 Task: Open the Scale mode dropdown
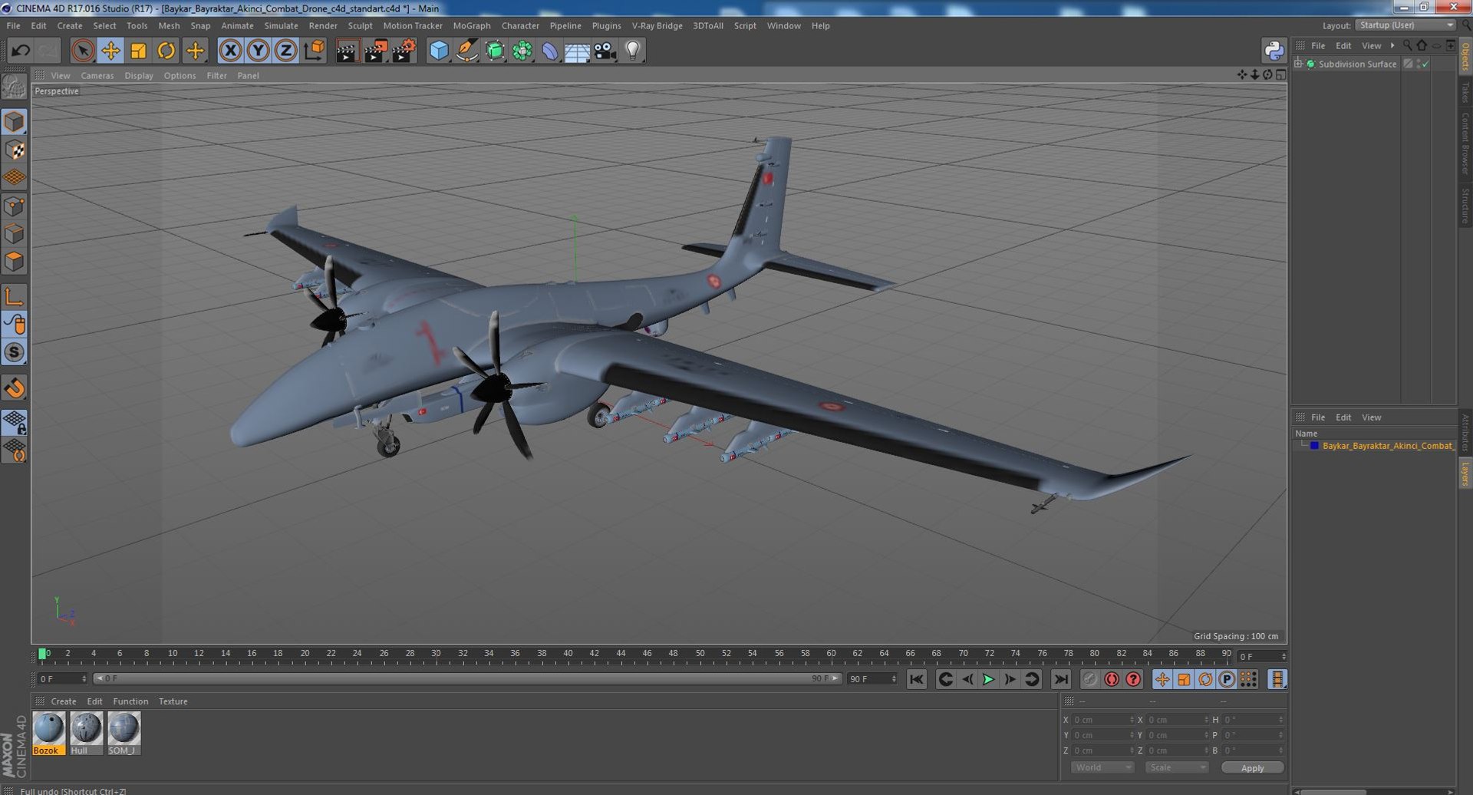click(x=1176, y=767)
